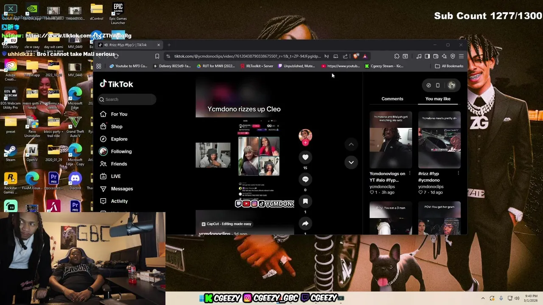Open the Explore section in TikTok
543x305 pixels.
114,139
